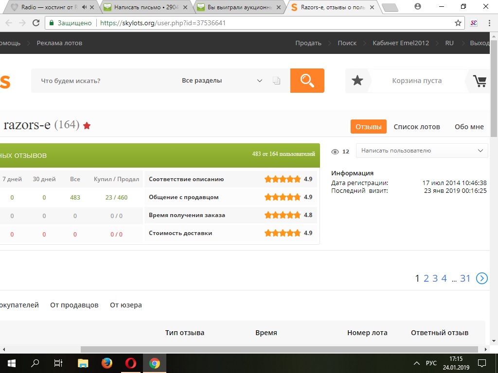Click Выход to log out

point(480,43)
